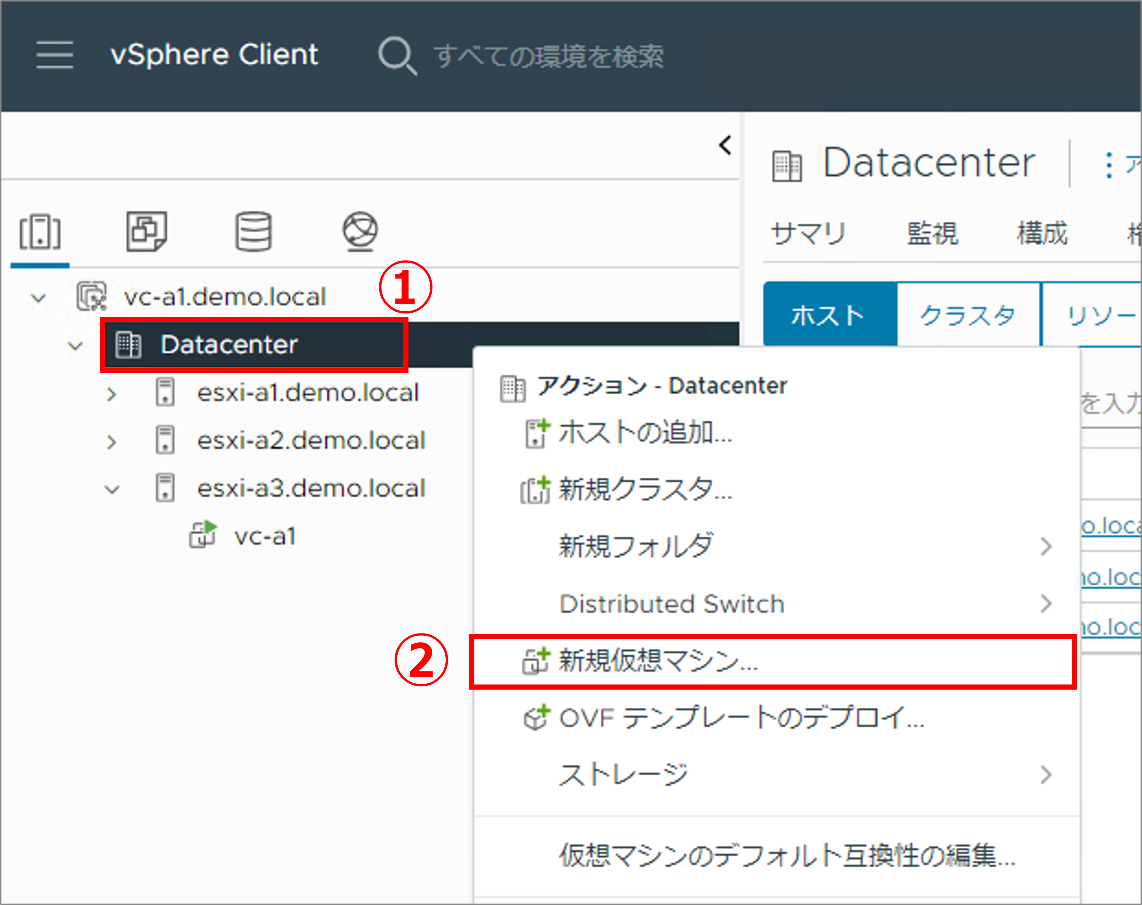
Task: Select Datacenter in the inventory tree
Action: 229,344
